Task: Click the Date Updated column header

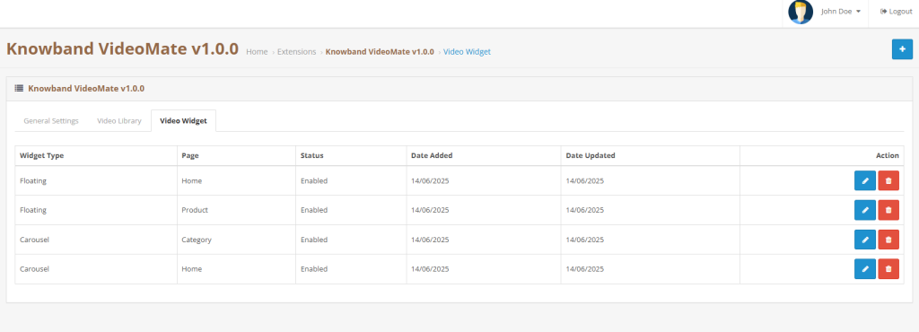Action: 591,156
